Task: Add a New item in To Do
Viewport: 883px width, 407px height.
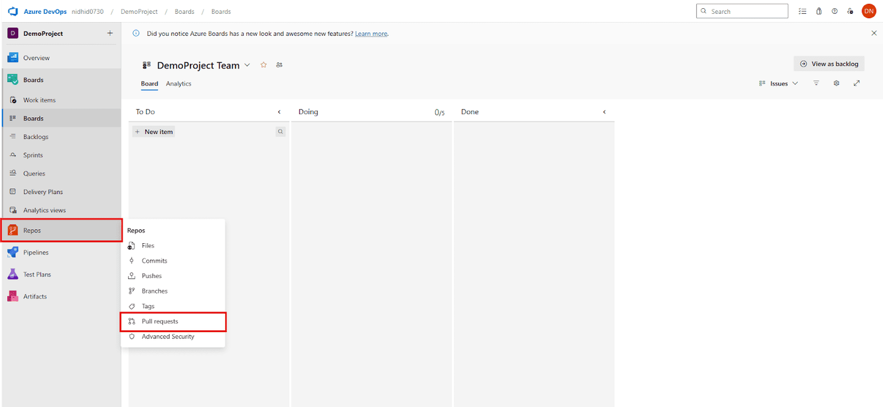Action: 153,132
